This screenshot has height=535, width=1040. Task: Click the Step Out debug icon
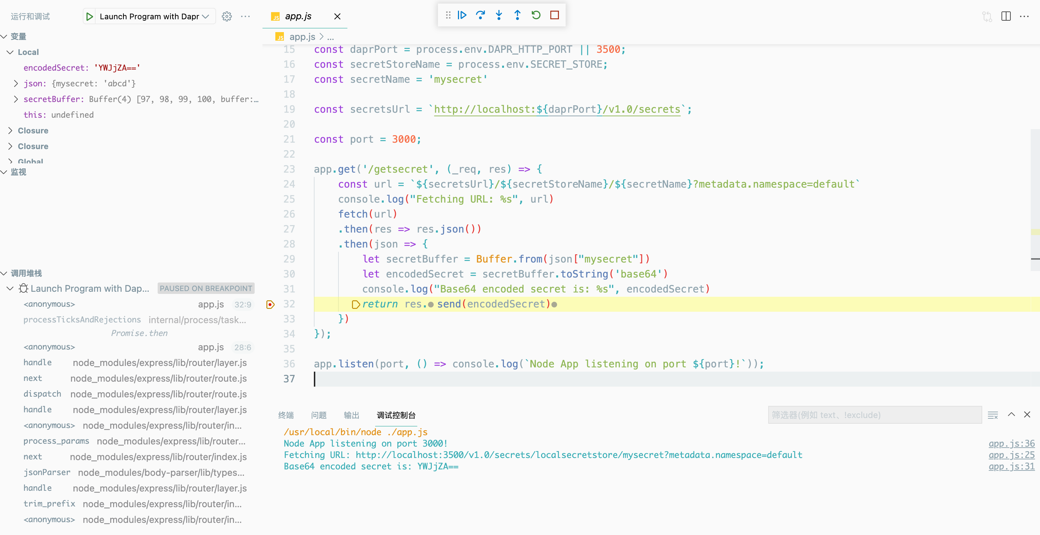tap(517, 15)
